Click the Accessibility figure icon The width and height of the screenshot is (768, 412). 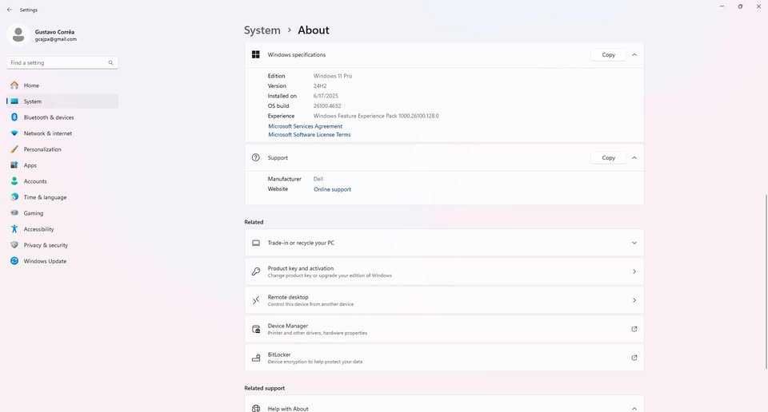(14, 229)
